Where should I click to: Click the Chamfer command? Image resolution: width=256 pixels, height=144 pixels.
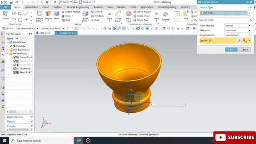[x=97, y=12]
